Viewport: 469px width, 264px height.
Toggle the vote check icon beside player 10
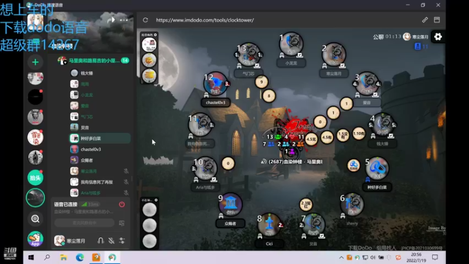(x=213, y=180)
